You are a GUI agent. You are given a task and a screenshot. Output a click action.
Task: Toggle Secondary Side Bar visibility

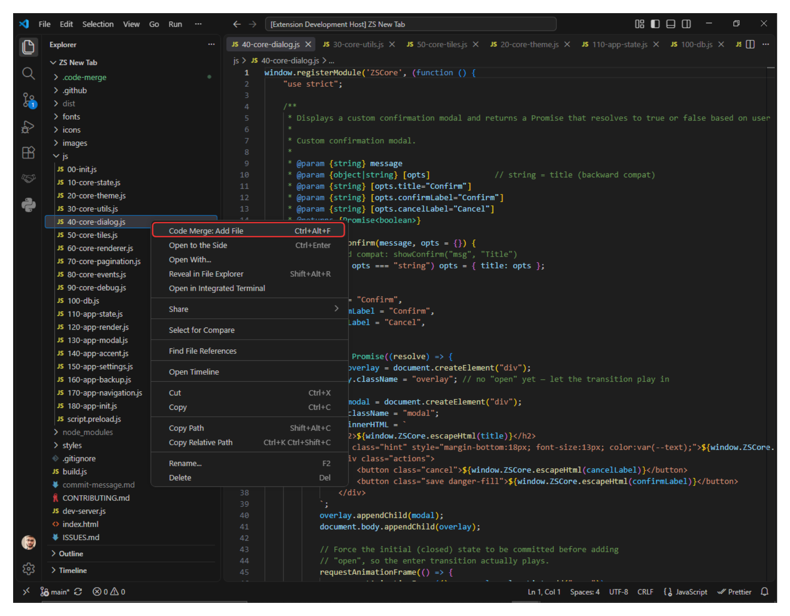pyautogui.click(x=686, y=24)
